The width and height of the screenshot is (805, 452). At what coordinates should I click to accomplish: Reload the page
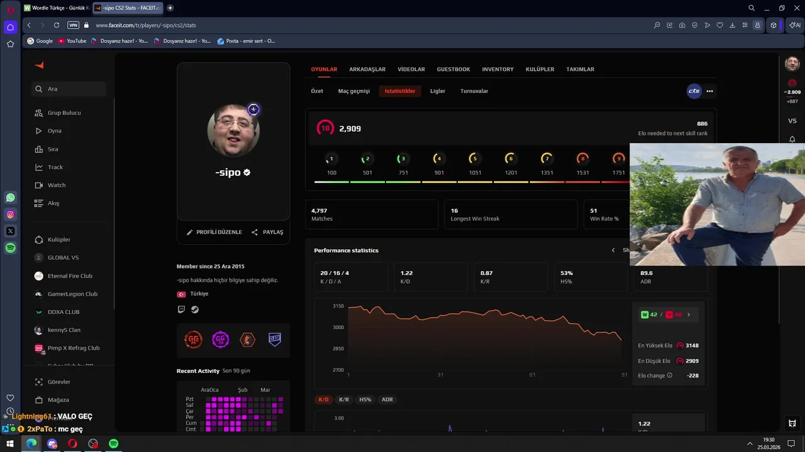point(57,25)
